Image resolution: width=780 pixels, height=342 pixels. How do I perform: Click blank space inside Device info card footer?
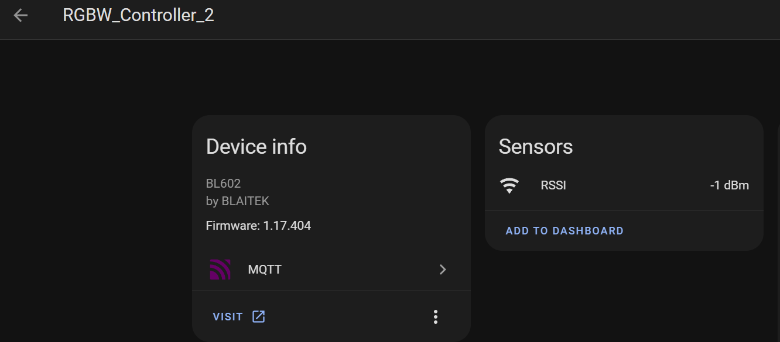click(x=345, y=317)
